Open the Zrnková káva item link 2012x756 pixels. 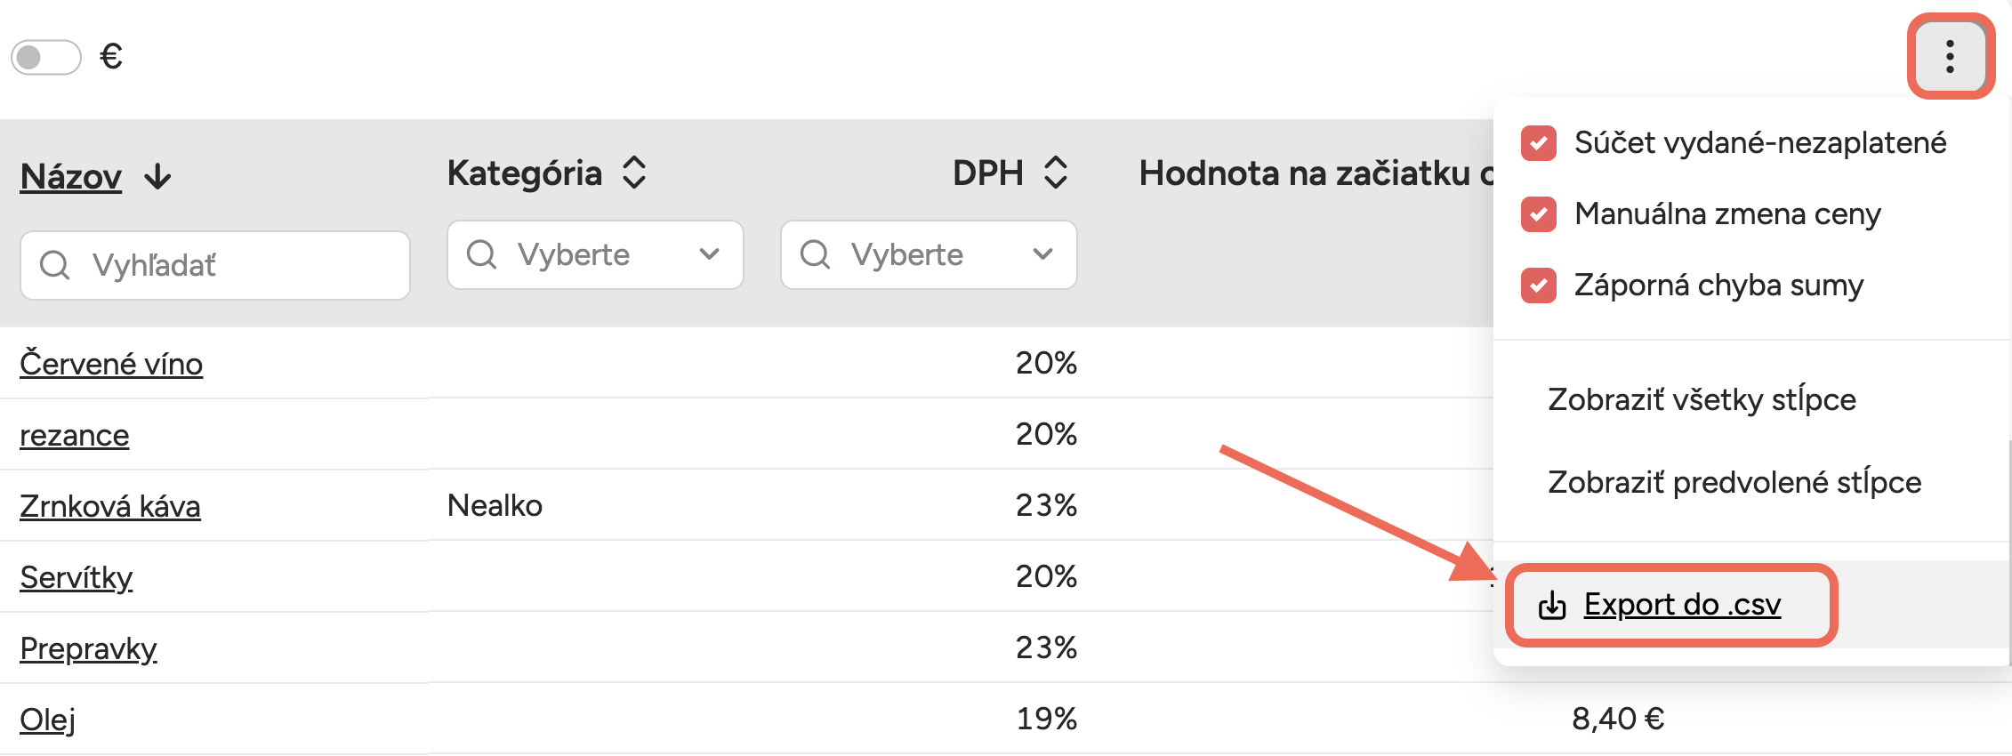(x=110, y=506)
